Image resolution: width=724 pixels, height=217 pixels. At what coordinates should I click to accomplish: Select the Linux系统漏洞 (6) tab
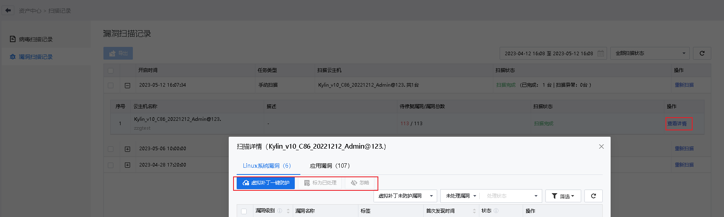(x=267, y=166)
